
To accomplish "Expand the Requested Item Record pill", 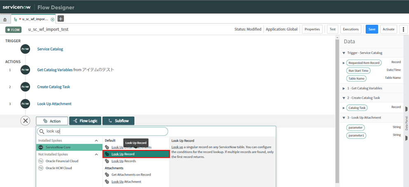I will pyautogui.click(x=343, y=63).
